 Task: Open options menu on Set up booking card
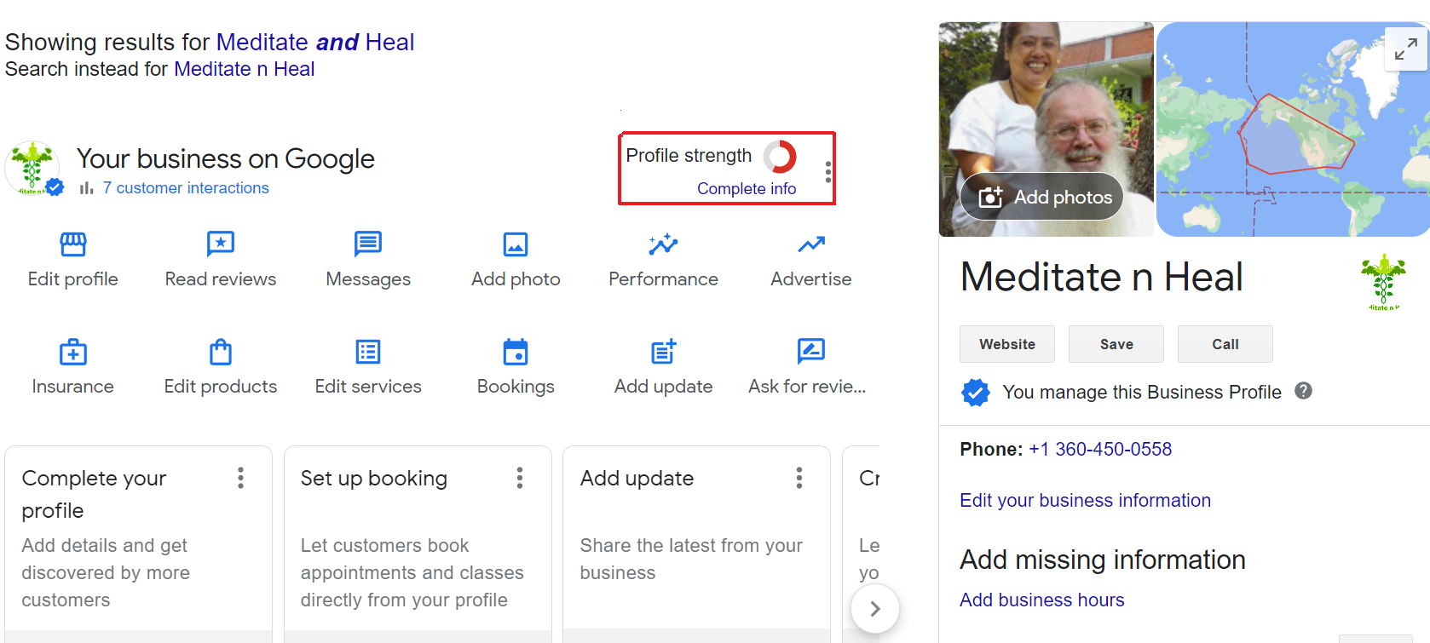click(520, 478)
